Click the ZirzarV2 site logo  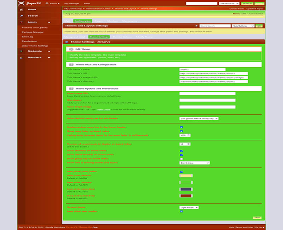[30, 3]
